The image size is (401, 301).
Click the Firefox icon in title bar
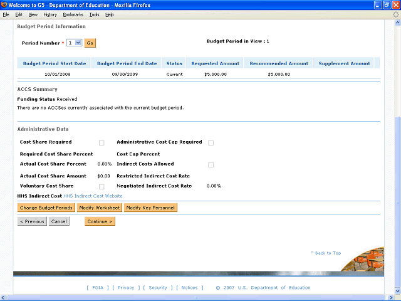(x=4, y=5)
